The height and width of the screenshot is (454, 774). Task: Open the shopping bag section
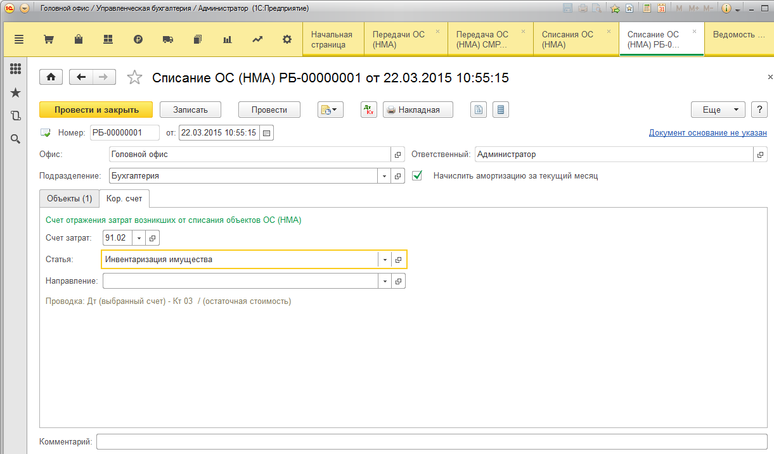[x=79, y=39]
